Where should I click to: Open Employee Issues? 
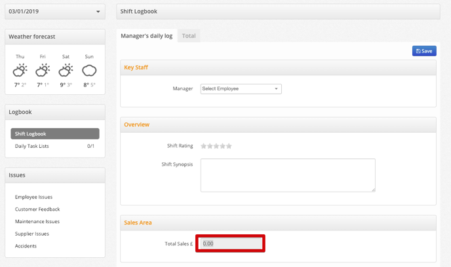click(x=33, y=197)
